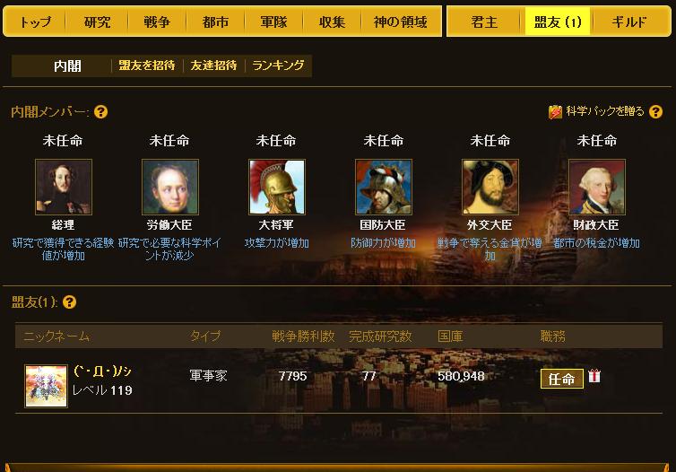Select the 国防大臣 portrait

(x=383, y=187)
